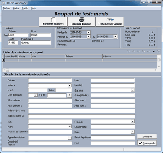Click the minus delete-record navigator icon
This screenshot has height=153, width=163.
[x=148, y=52]
